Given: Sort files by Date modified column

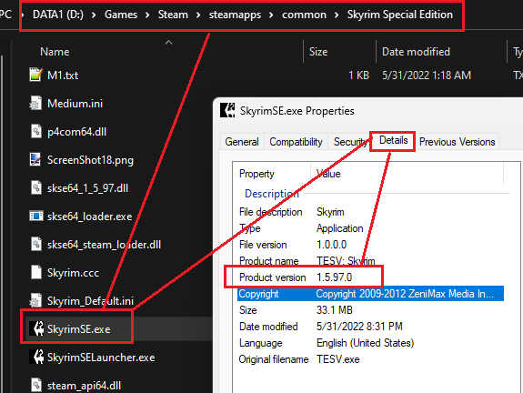Looking at the screenshot, I should (416, 52).
